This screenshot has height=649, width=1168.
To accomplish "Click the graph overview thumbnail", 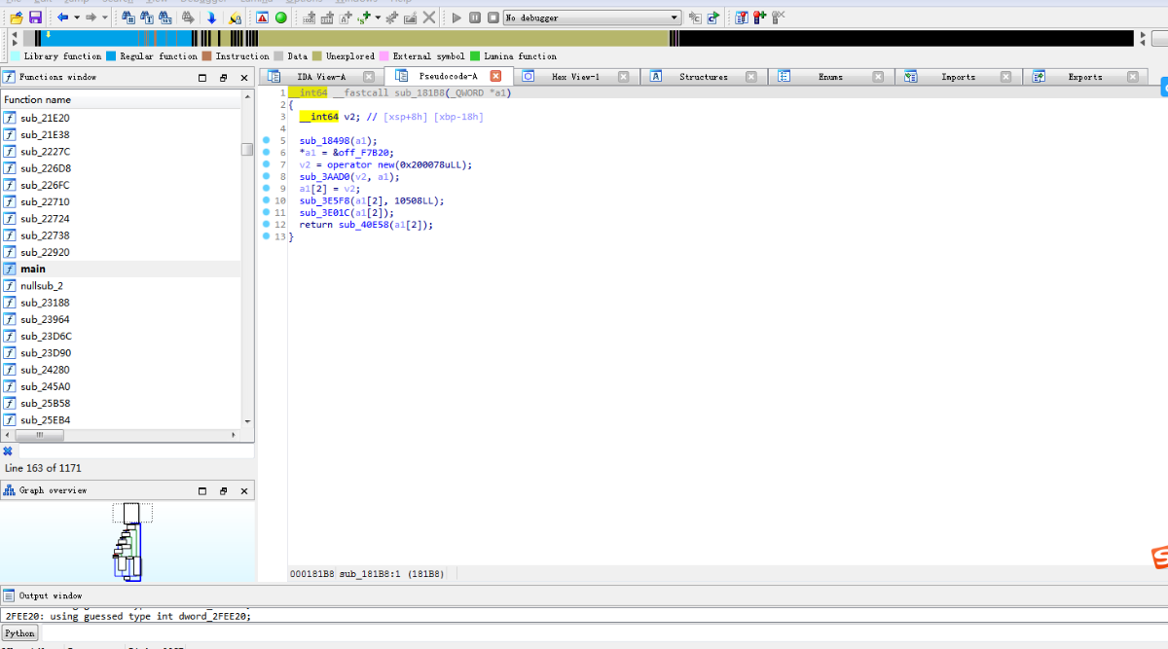I will click(x=129, y=542).
